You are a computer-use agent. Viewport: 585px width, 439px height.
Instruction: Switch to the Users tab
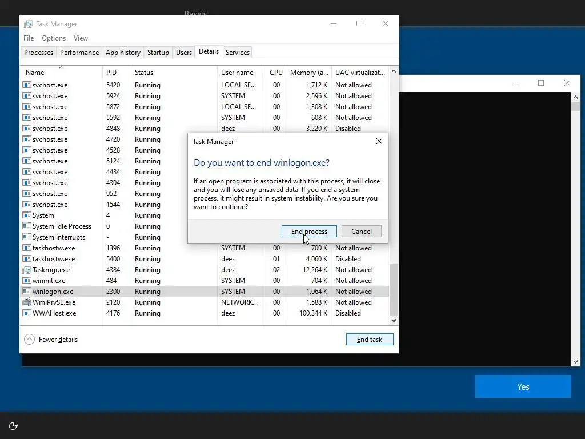(183, 52)
